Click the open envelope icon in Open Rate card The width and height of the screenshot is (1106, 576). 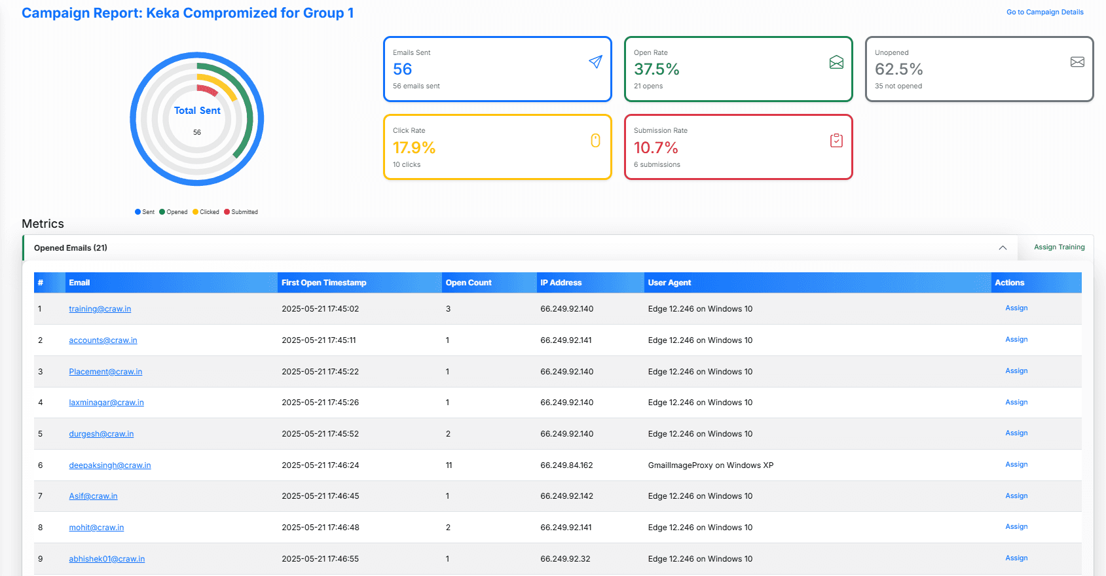pyautogui.click(x=836, y=62)
